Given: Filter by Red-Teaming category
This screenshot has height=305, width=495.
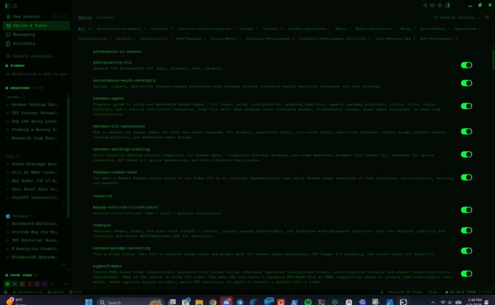Looking at the screenshot, I should coord(191,38).
